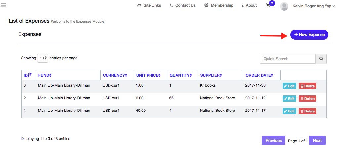The height and width of the screenshot is (158, 348).
Task: Edit the expense dated 2017-11-12
Action: coord(289,99)
